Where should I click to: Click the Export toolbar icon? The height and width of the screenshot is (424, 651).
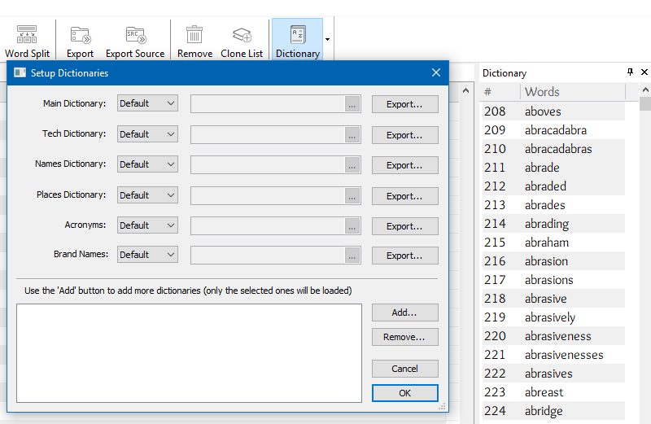pos(80,35)
